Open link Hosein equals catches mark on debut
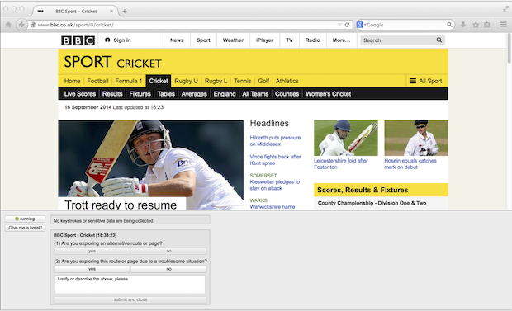Screen dimensions: 512x311 [410, 164]
